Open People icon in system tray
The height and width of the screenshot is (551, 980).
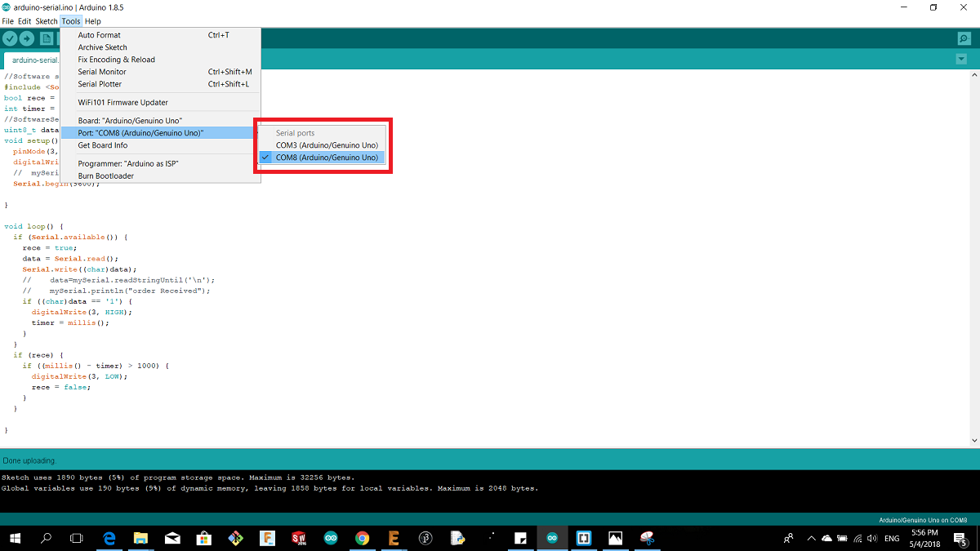coord(789,539)
